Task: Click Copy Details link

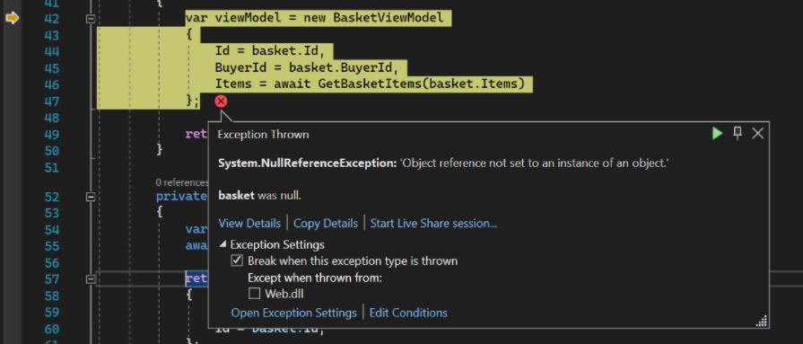Action: (x=325, y=224)
